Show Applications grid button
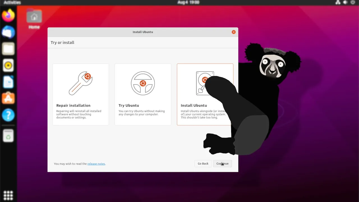The width and height of the screenshot is (359, 202). [x=8, y=195]
